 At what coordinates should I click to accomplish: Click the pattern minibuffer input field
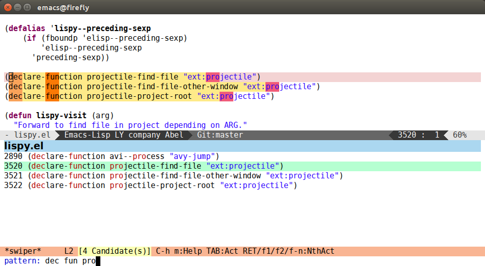point(242,261)
